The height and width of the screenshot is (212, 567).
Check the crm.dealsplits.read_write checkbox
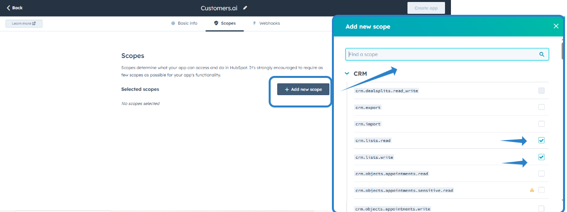click(541, 91)
